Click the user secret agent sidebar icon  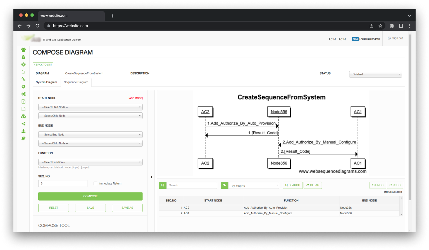pos(23,57)
